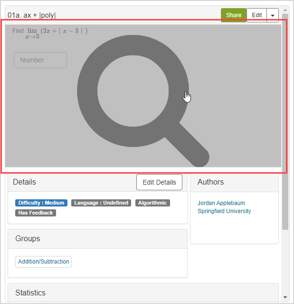Click the Language : Undefined badge
Image resolution: width=294 pixels, height=304 pixels.
pyautogui.click(x=102, y=203)
